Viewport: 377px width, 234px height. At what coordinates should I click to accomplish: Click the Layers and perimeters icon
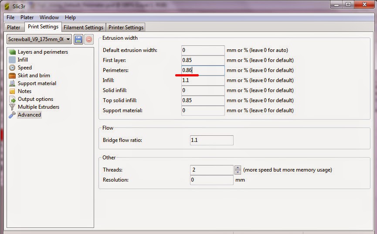click(x=12, y=52)
